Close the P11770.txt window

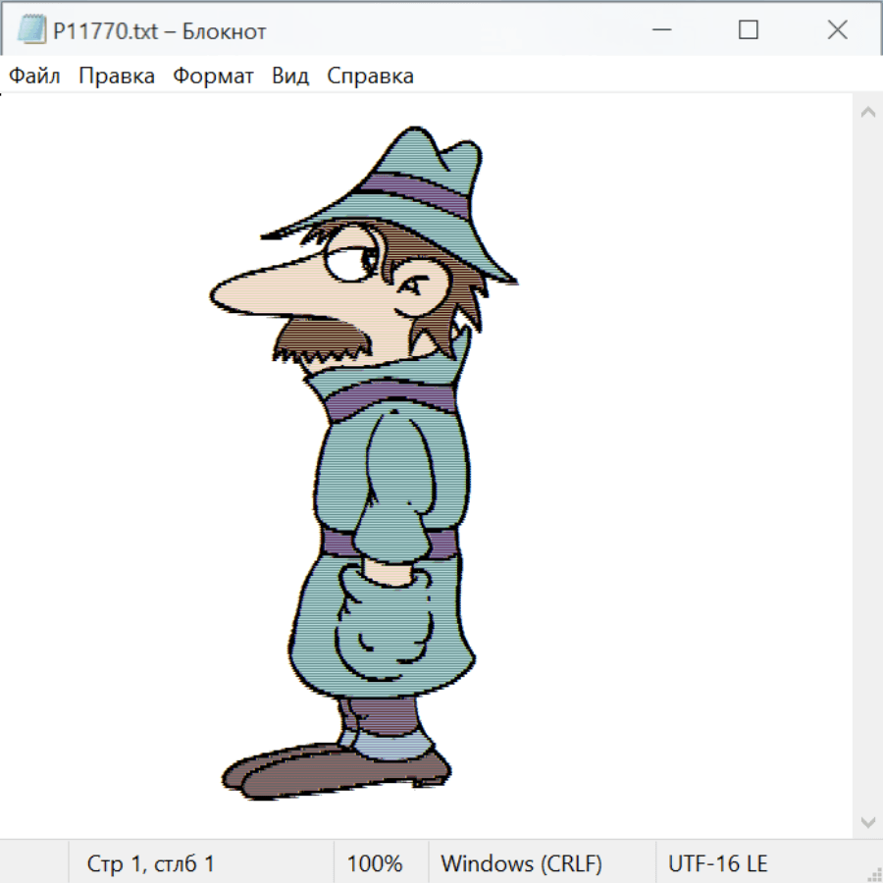click(837, 30)
